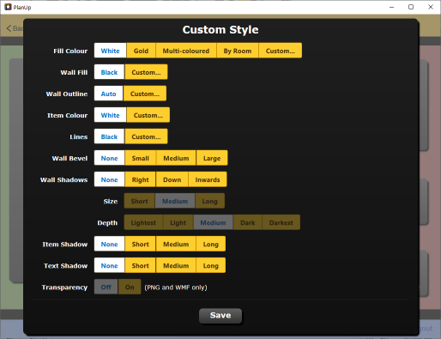Set Wall Shadows to Down
The width and height of the screenshot is (441, 339).
pos(172,179)
